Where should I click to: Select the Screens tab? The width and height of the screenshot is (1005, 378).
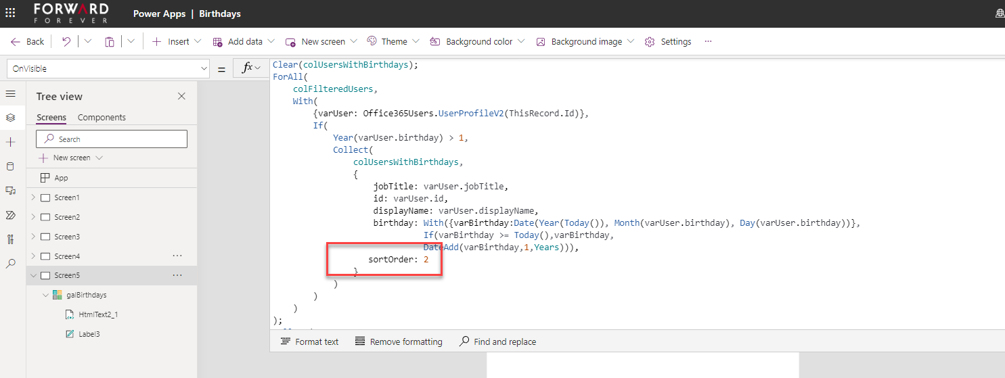click(x=51, y=118)
